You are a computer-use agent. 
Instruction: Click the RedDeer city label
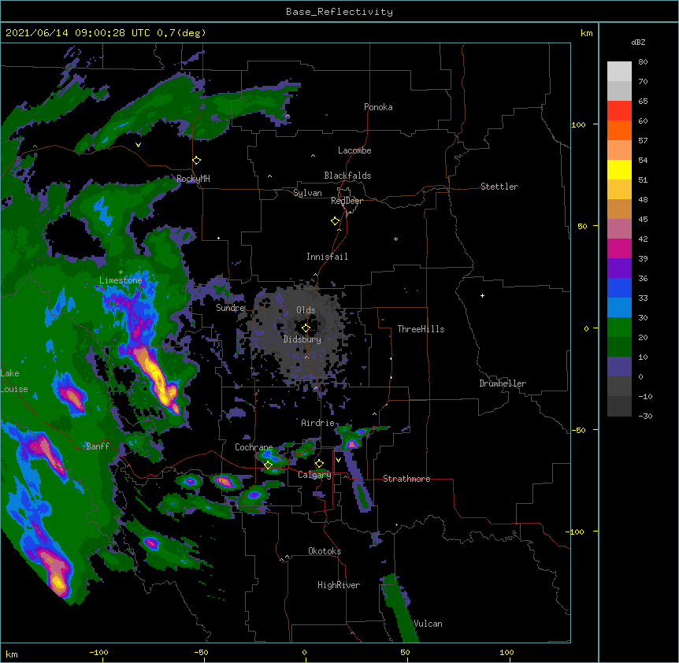tap(347, 201)
